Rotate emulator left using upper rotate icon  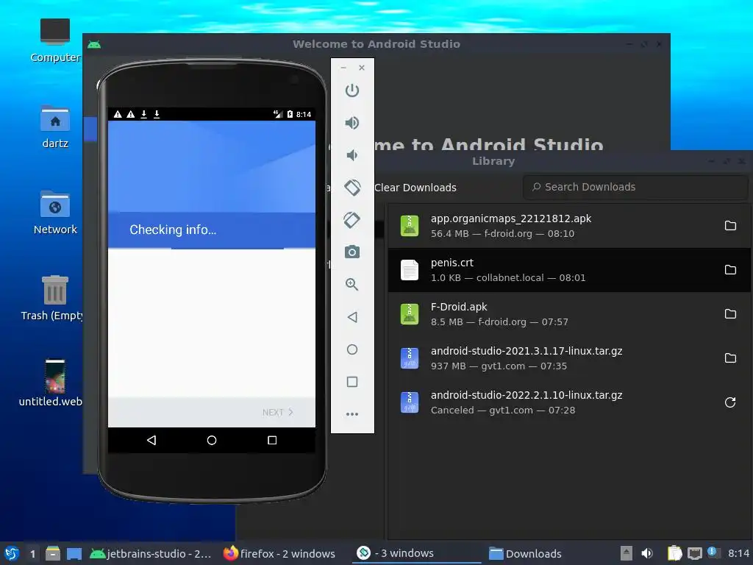pyautogui.click(x=352, y=188)
